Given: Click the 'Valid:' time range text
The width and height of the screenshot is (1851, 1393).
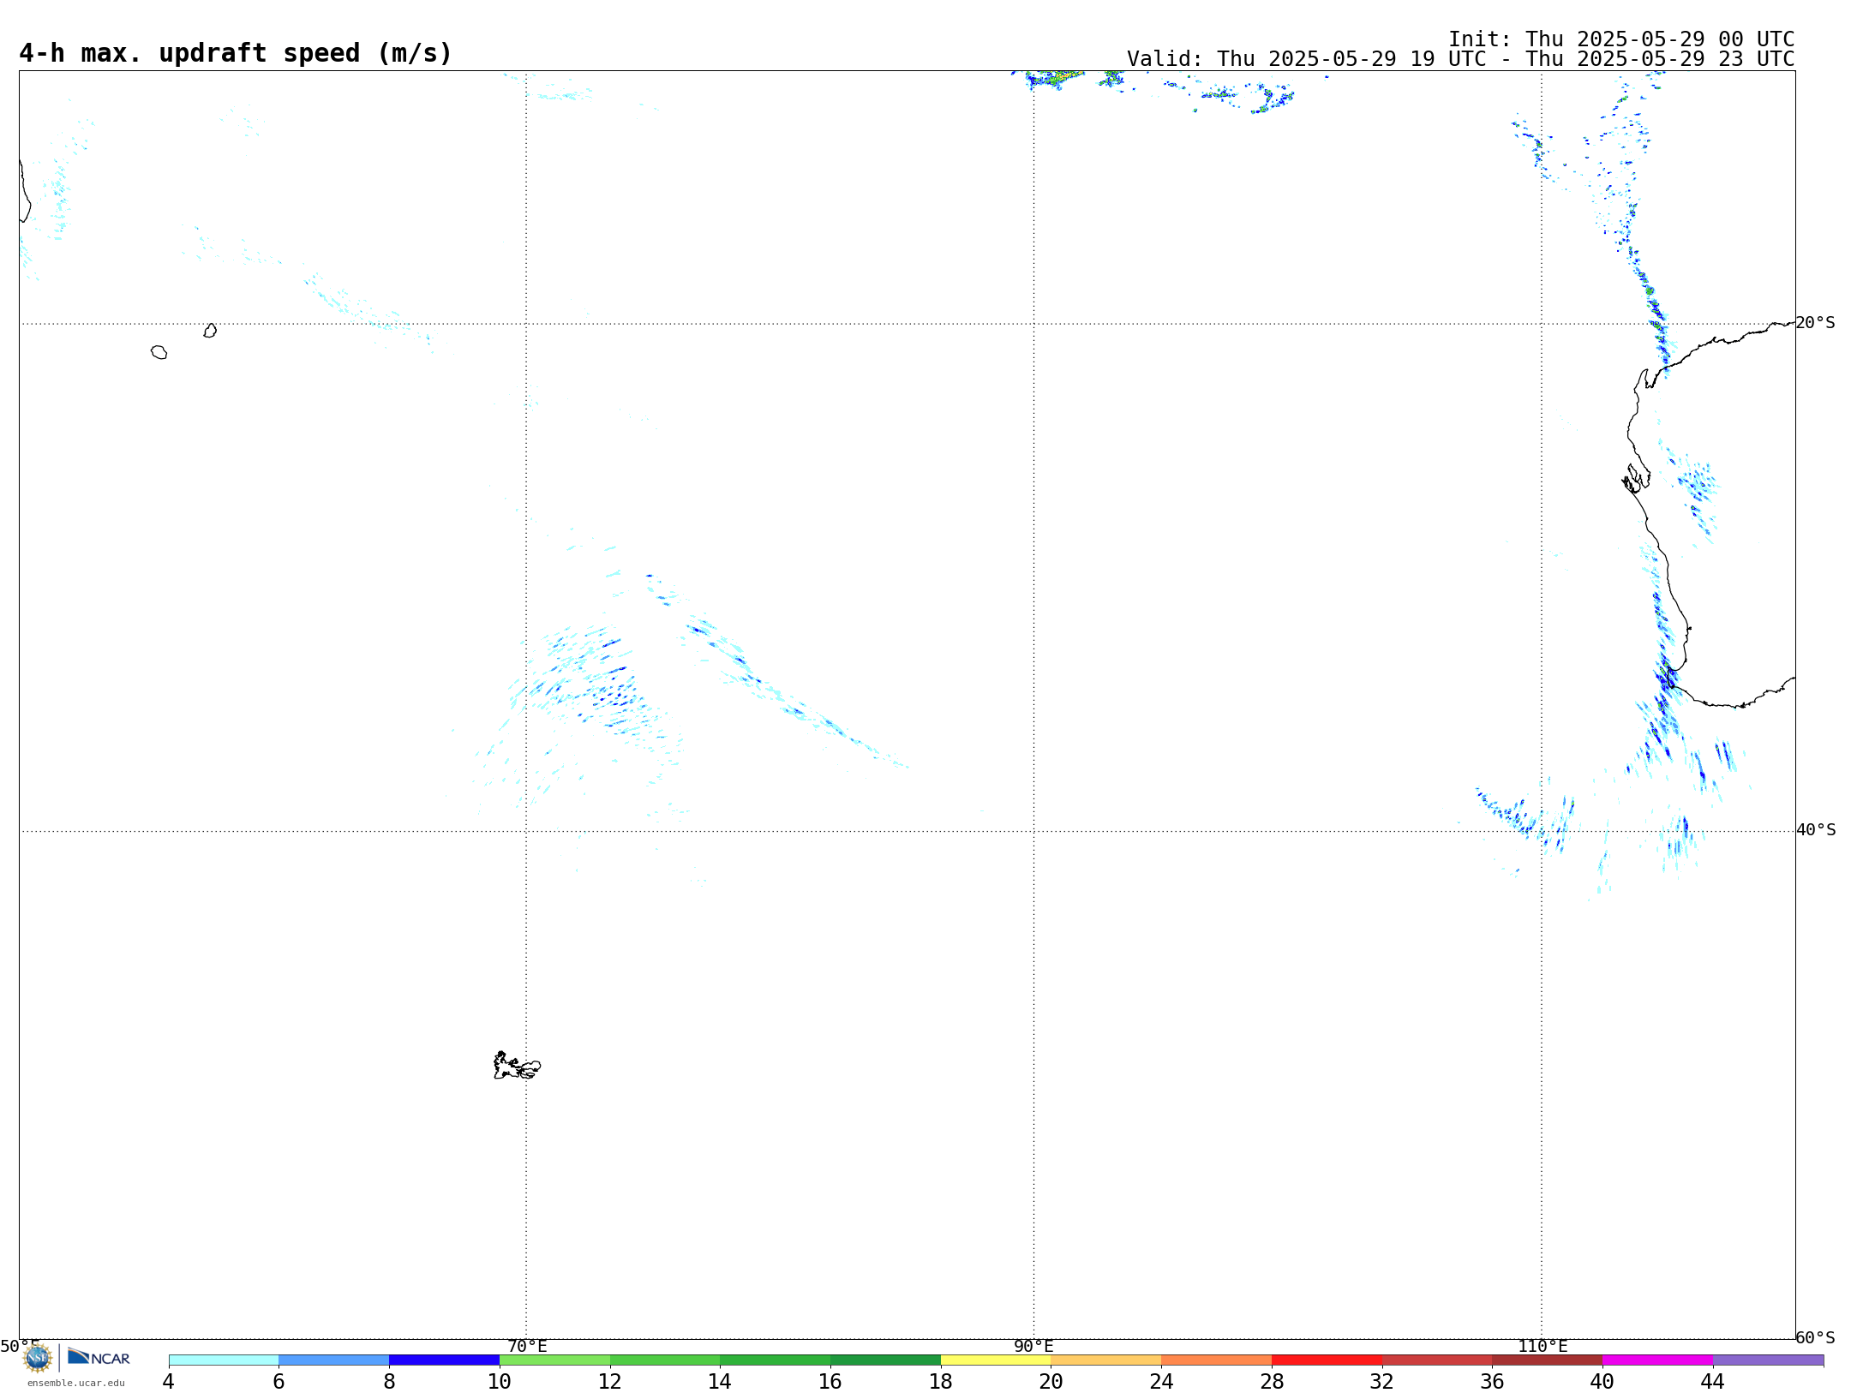Looking at the screenshot, I should (1460, 59).
